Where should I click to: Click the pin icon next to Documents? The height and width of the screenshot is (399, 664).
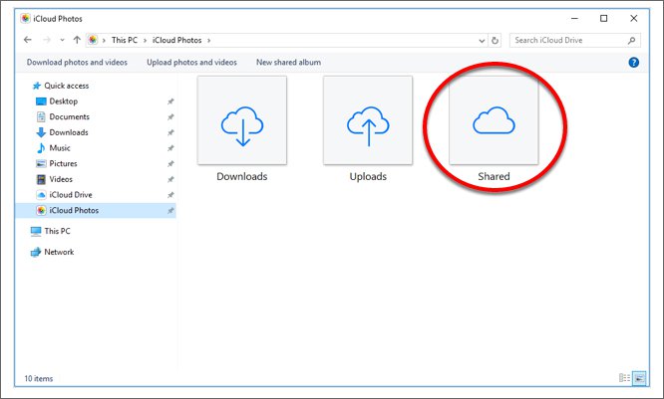click(x=170, y=117)
